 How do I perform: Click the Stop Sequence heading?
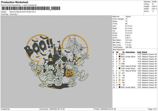pos(119,50)
